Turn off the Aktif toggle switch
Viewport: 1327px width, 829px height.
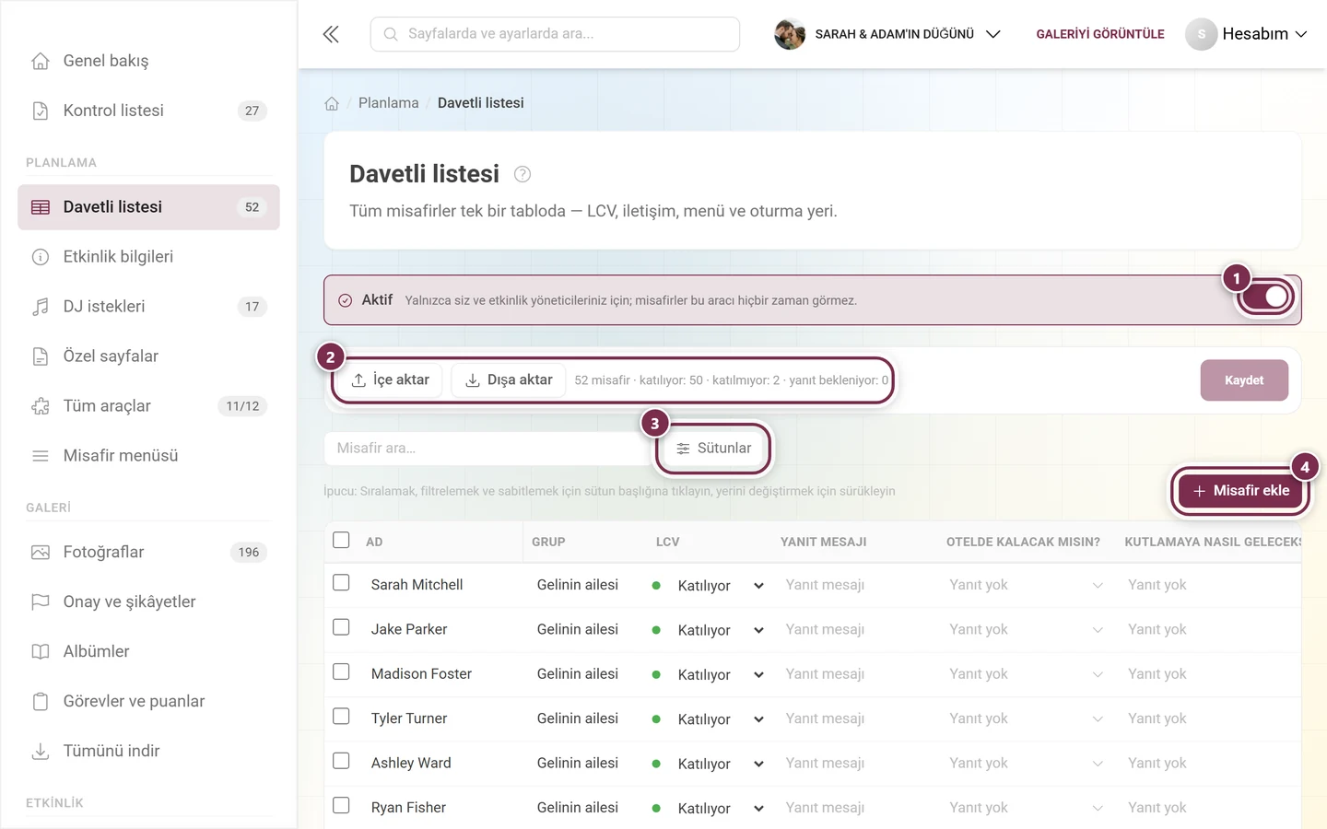(x=1267, y=297)
